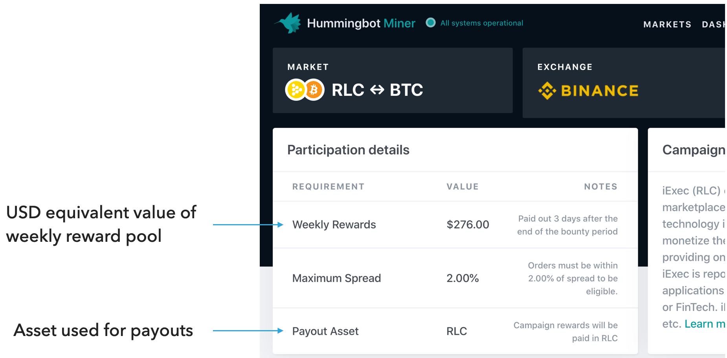
Task: Click the RLC to BTC swap arrows icon
Action: pos(377,90)
